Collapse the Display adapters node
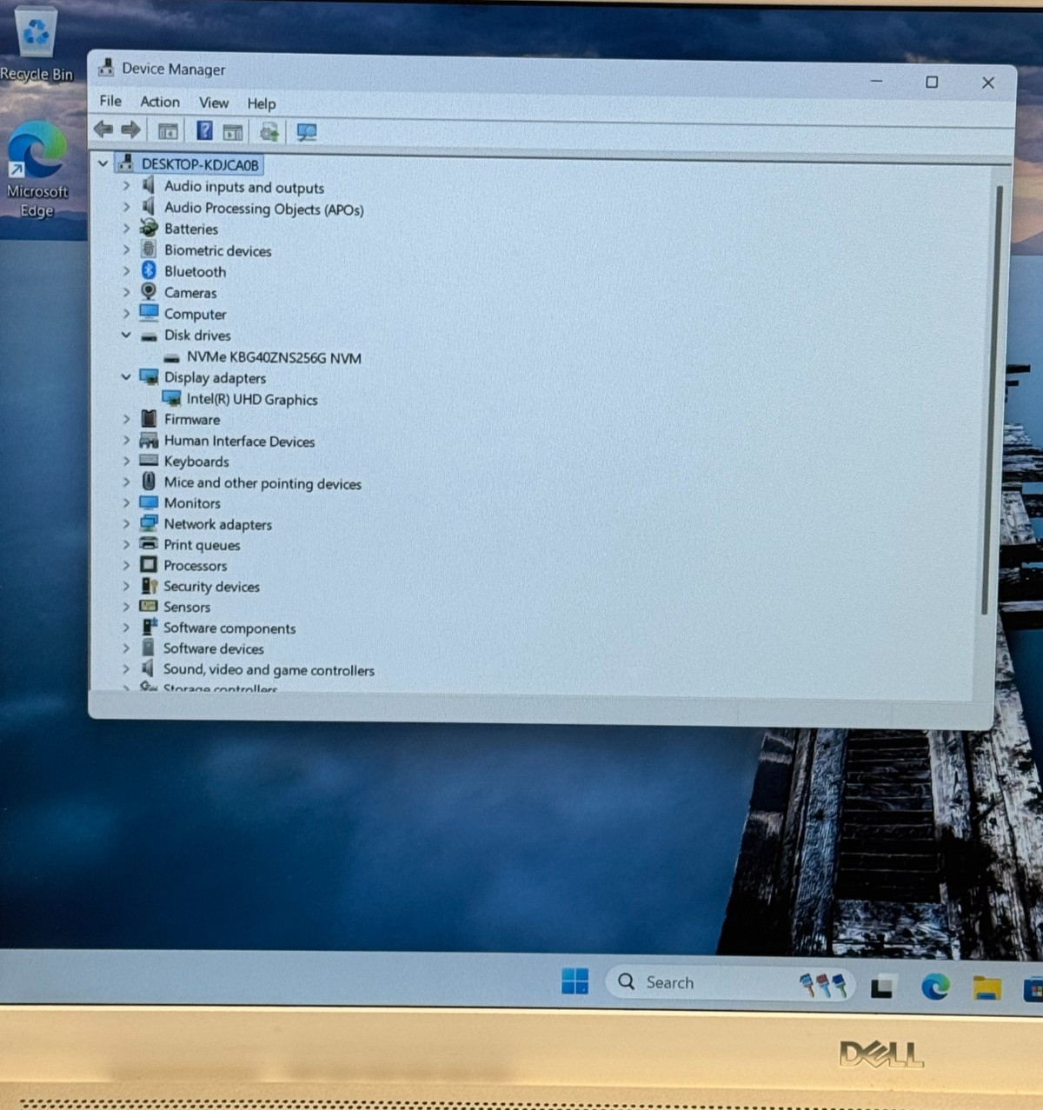This screenshot has width=1043, height=1110. coord(126,376)
